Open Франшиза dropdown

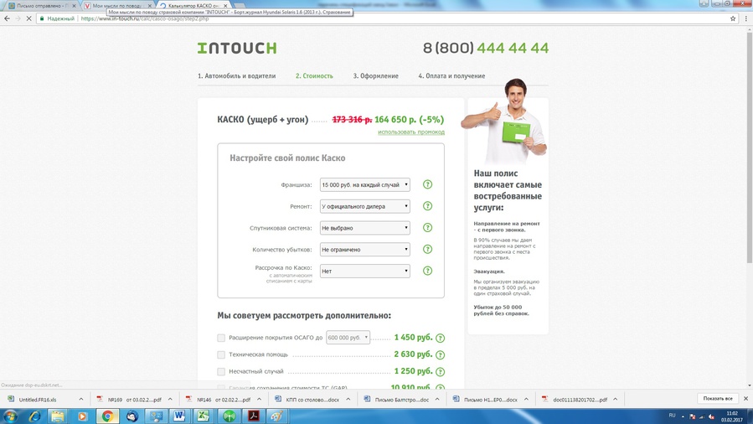pos(365,185)
